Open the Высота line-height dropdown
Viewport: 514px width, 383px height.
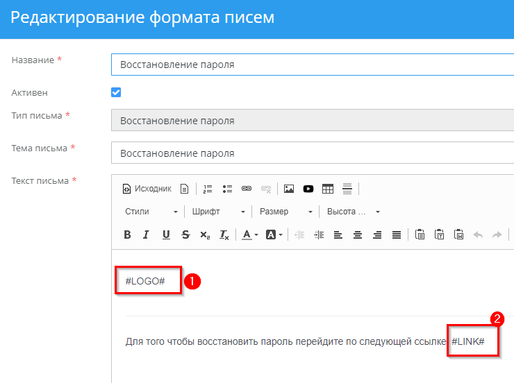(353, 212)
